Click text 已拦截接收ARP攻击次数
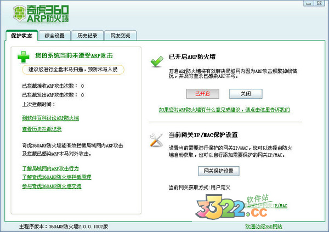 pyautogui.click(x=50, y=86)
